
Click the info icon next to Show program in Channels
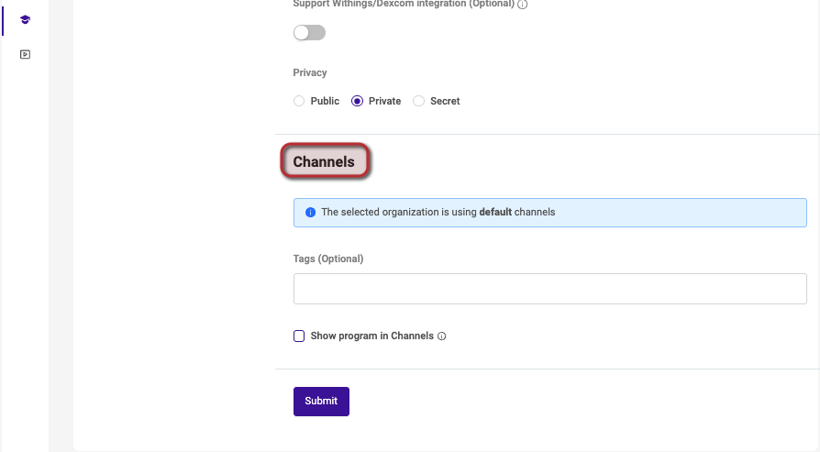point(441,336)
